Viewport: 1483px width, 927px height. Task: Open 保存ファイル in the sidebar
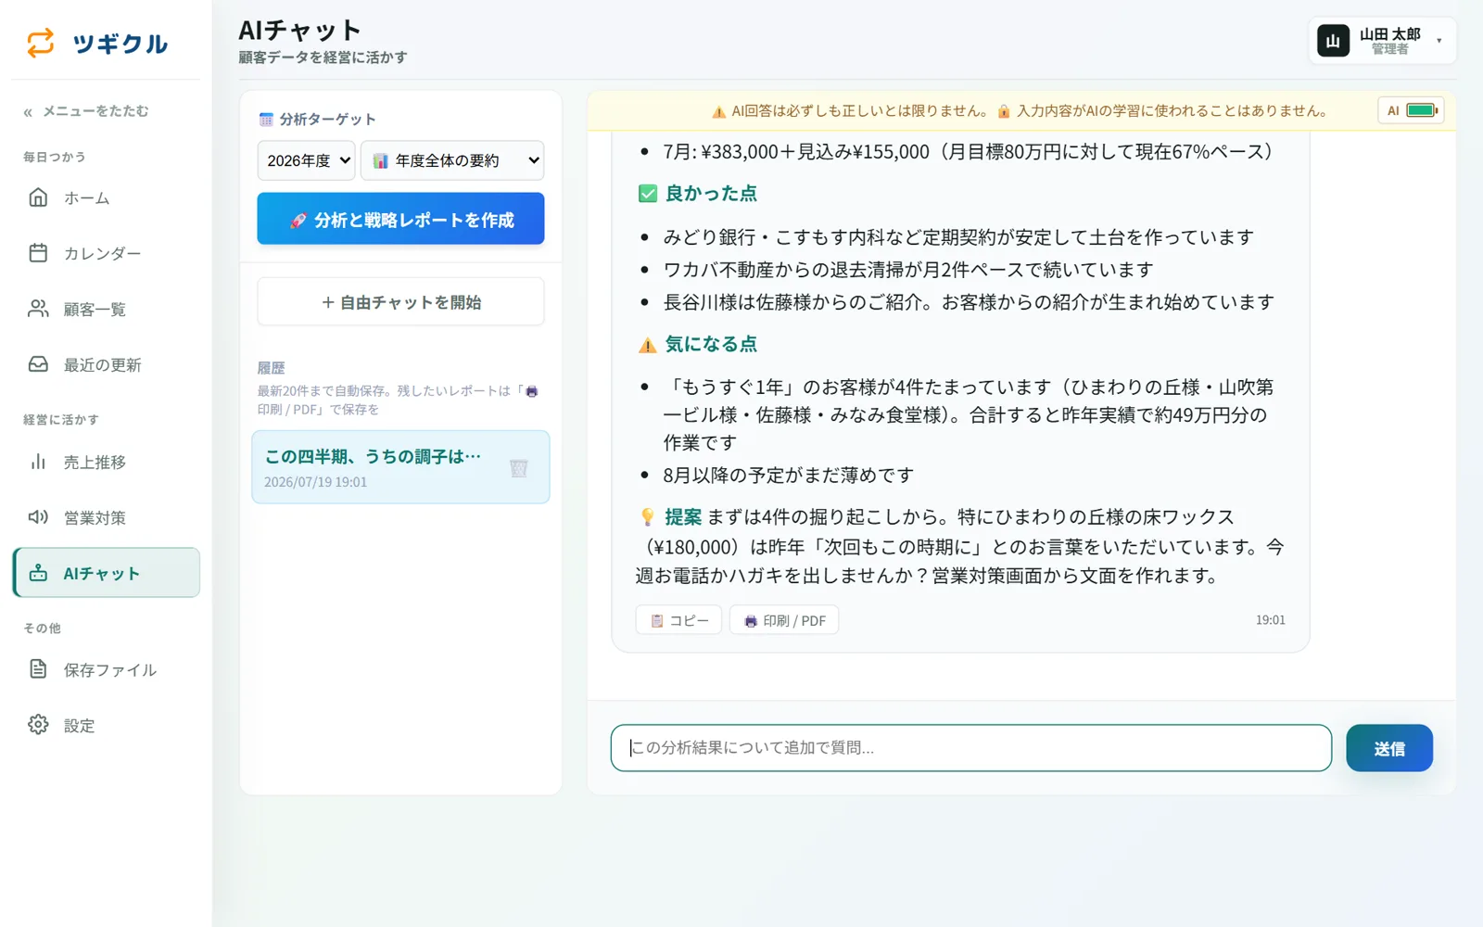[107, 669]
